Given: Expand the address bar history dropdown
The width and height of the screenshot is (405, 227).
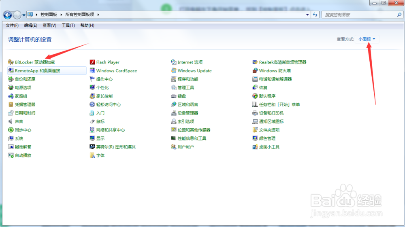Looking at the screenshot, I should tap(307, 15).
